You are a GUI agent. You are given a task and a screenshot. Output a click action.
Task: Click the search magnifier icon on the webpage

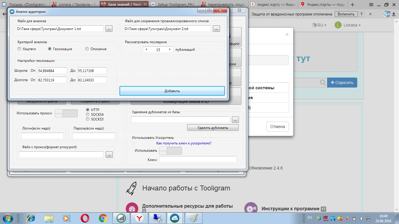pos(323,83)
